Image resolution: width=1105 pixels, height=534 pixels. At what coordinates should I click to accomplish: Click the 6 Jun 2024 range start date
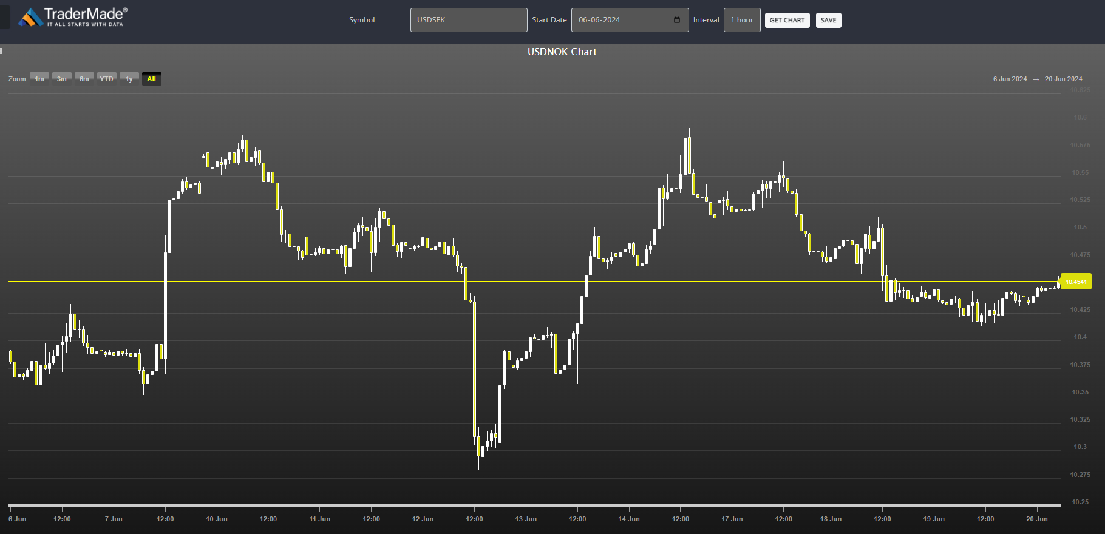[x=1010, y=79]
